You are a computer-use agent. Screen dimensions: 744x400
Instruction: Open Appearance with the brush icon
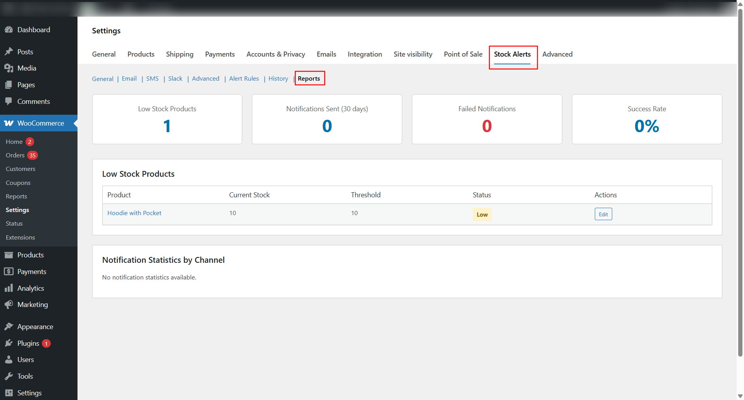coord(9,326)
